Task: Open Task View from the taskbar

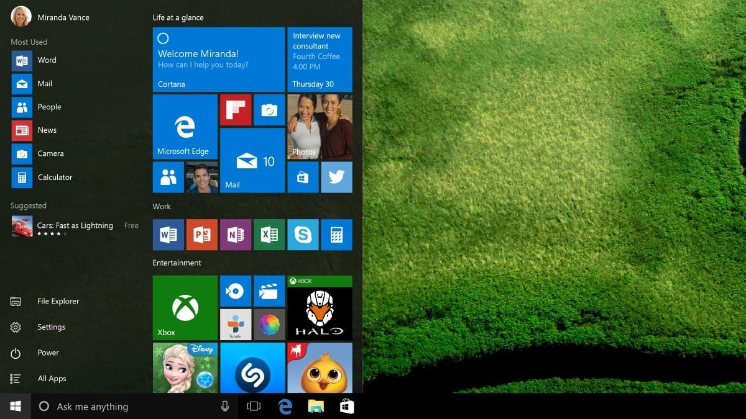Action: (254, 406)
